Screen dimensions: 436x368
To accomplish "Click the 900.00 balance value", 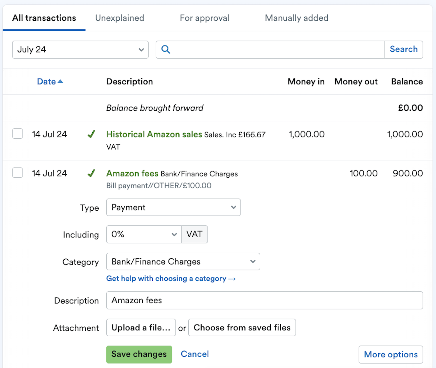I will (x=408, y=173).
